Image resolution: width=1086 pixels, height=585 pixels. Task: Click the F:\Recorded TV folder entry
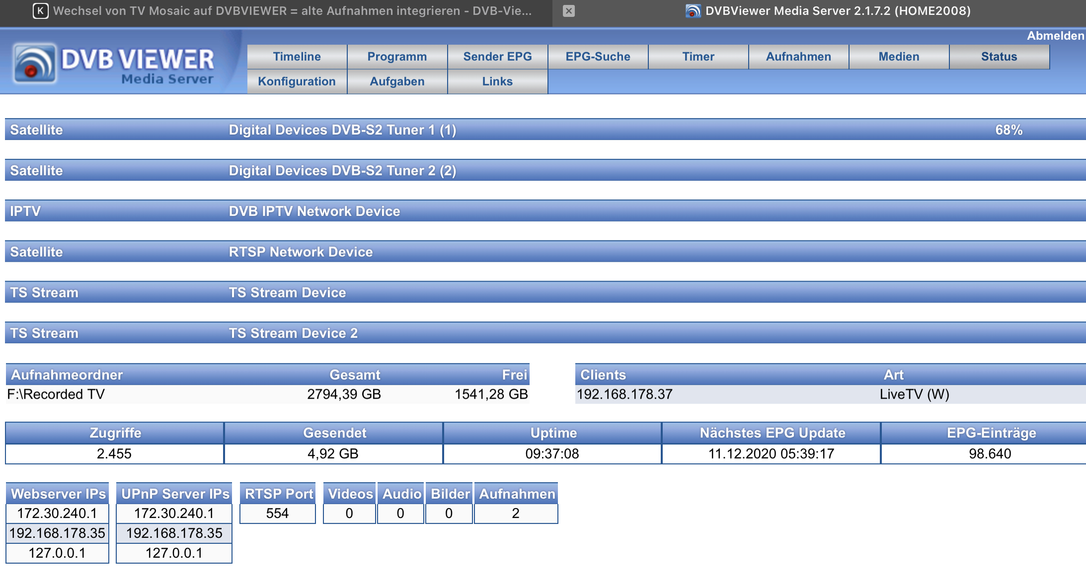click(x=56, y=394)
